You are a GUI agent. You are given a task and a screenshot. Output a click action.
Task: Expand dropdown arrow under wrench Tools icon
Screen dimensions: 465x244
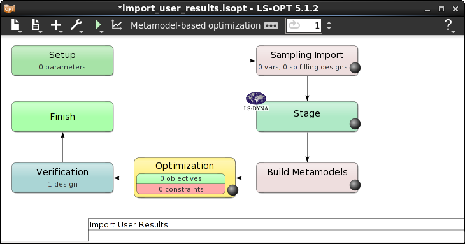(x=82, y=31)
